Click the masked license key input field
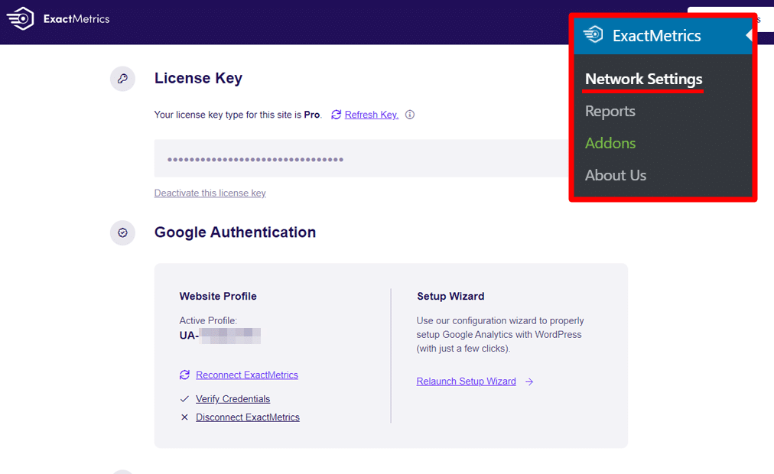The width and height of the screenshot is (774, 474). (x=362, y=158)
